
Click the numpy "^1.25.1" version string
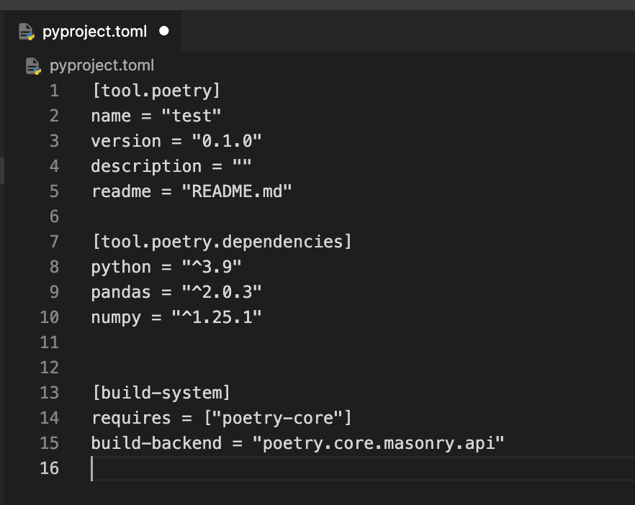217,317
